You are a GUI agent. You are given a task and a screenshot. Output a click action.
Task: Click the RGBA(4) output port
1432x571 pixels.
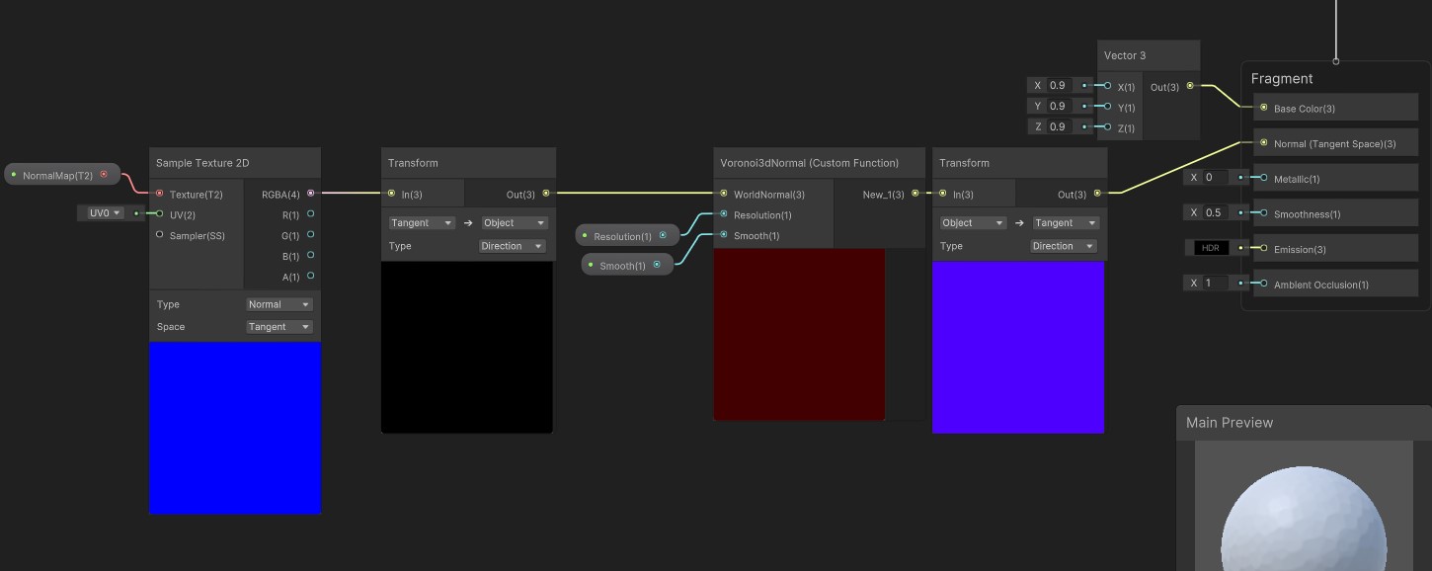click(310, 194)
